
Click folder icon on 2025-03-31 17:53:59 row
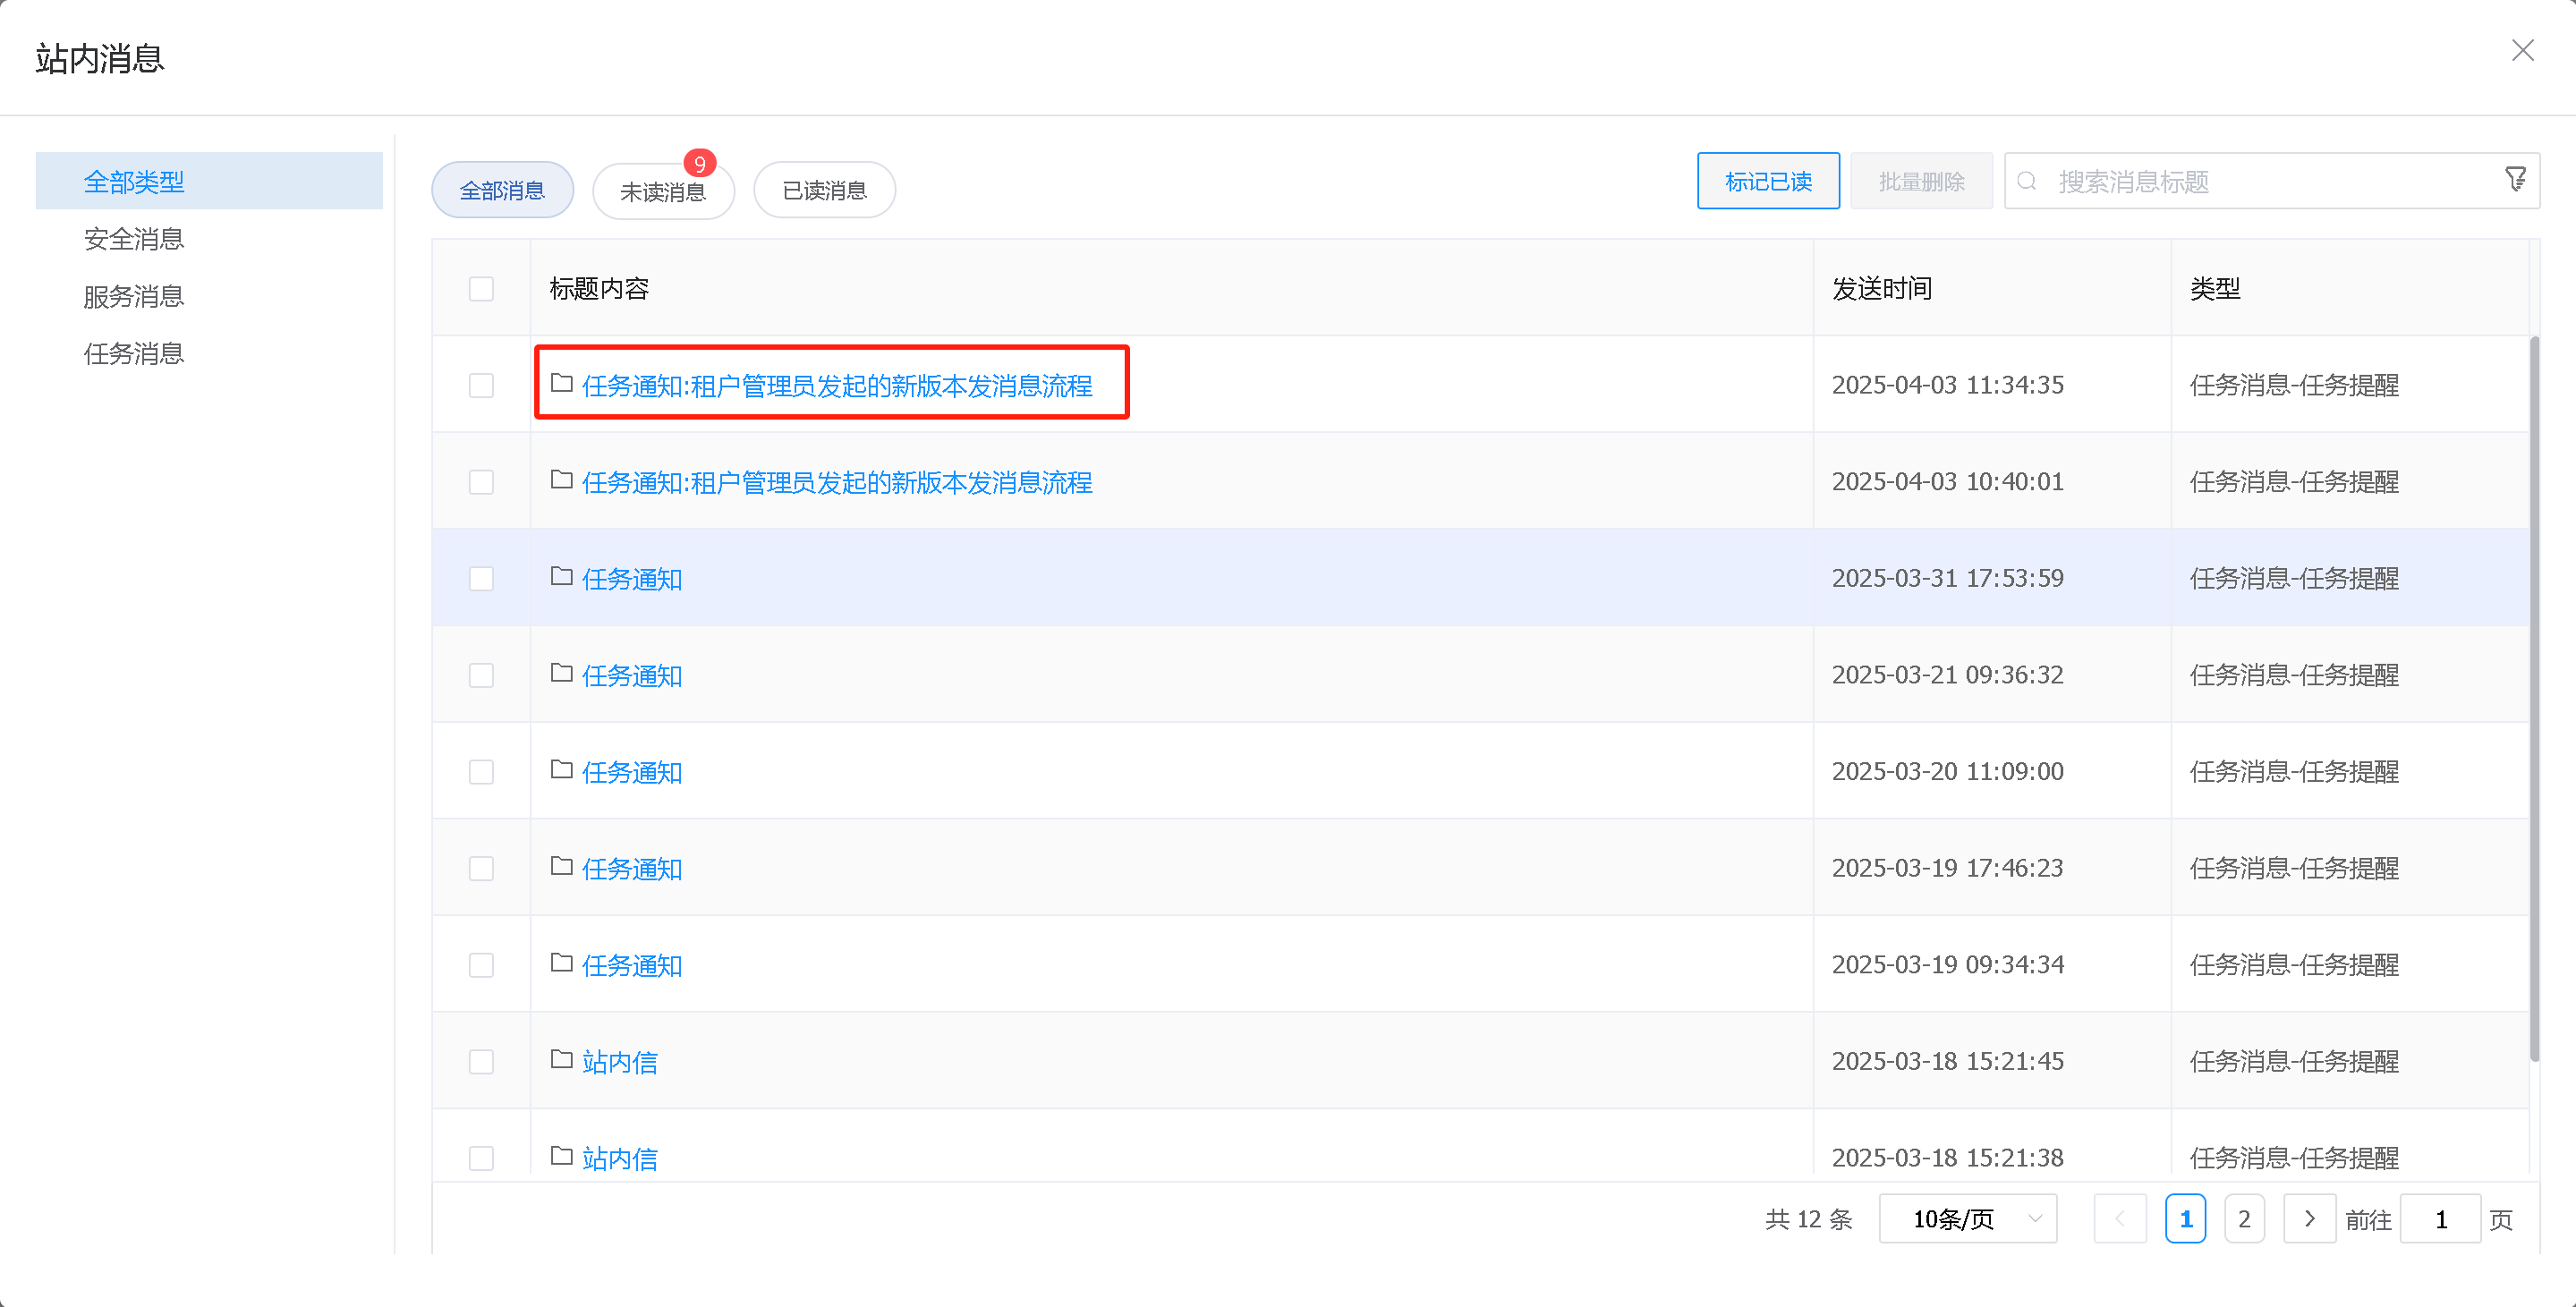[x=561, y=577]
